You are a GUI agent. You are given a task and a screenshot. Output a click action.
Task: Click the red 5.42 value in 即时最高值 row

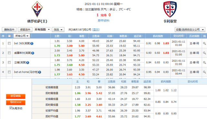click(99, 93)
